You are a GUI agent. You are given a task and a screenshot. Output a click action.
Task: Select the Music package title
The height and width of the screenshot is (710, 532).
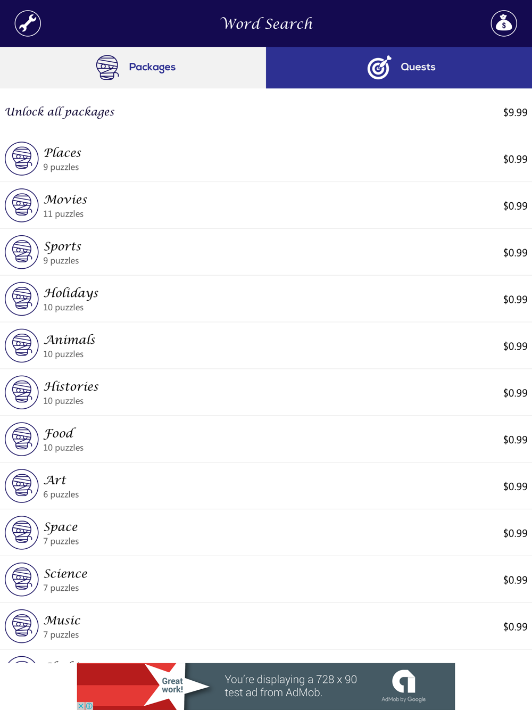[x=62, y=621]
